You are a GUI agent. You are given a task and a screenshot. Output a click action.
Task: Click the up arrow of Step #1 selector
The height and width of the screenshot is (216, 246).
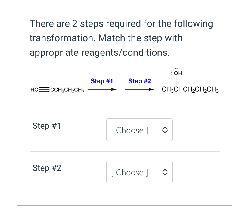(165, 128)
